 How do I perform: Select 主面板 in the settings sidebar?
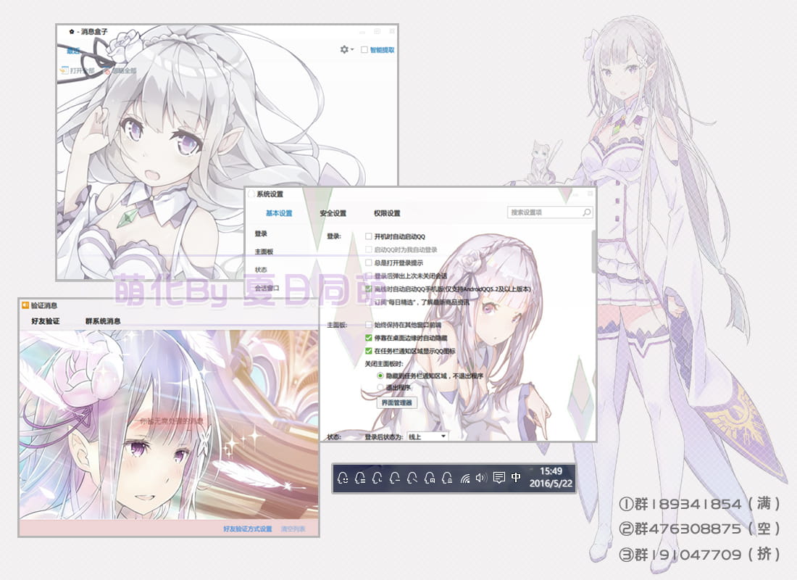[264, 252]
